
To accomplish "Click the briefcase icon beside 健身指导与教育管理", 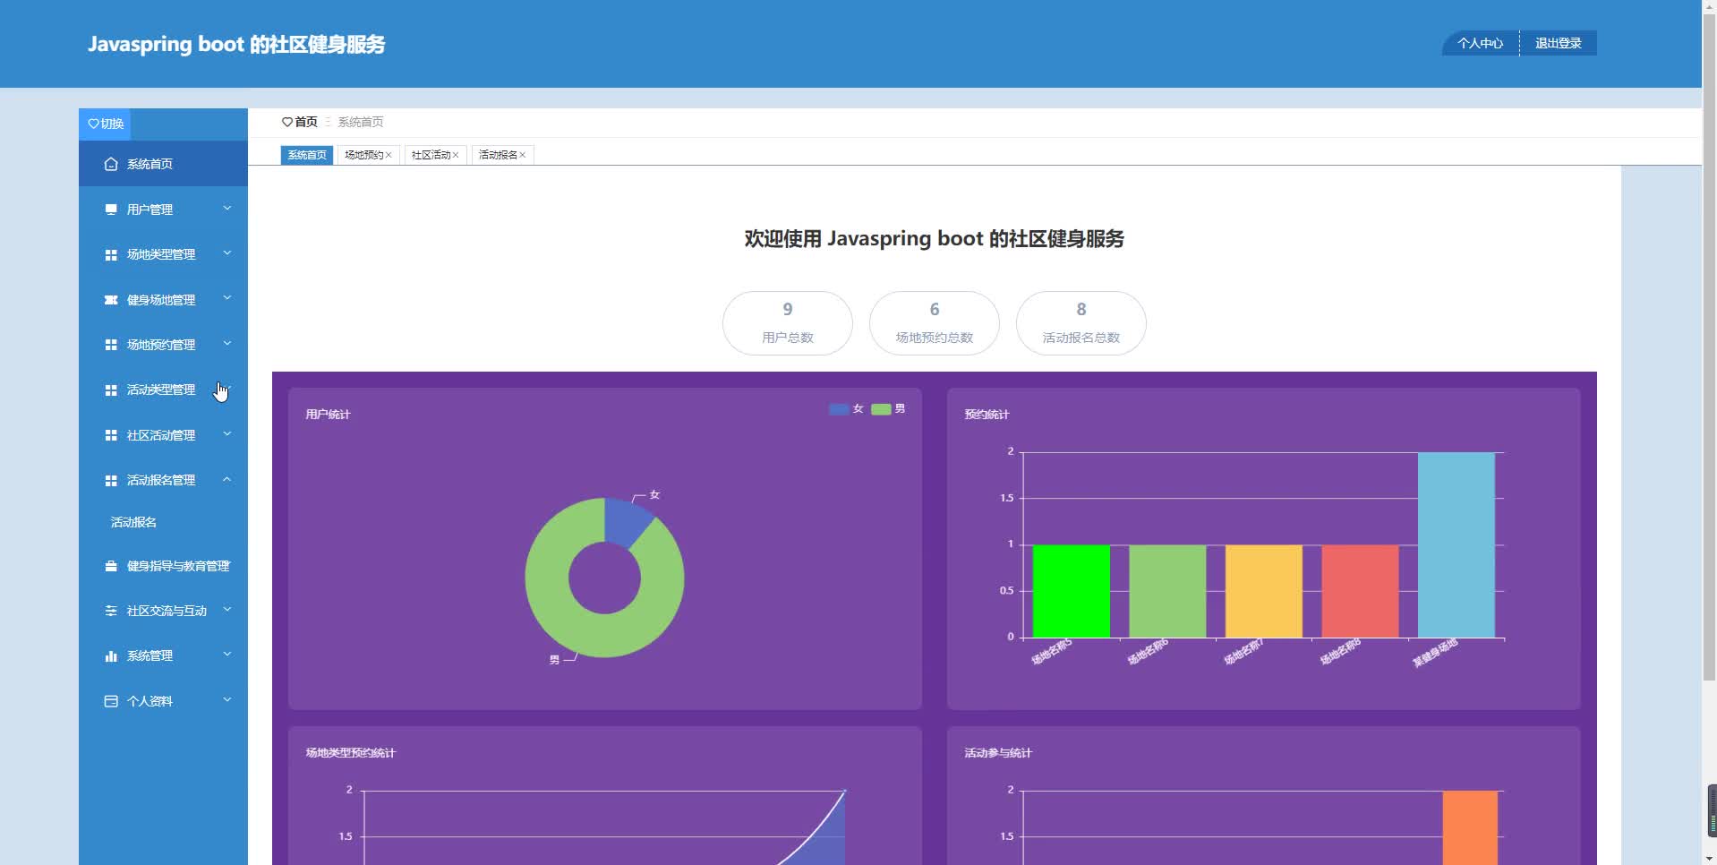I will [x=111, y=566].
